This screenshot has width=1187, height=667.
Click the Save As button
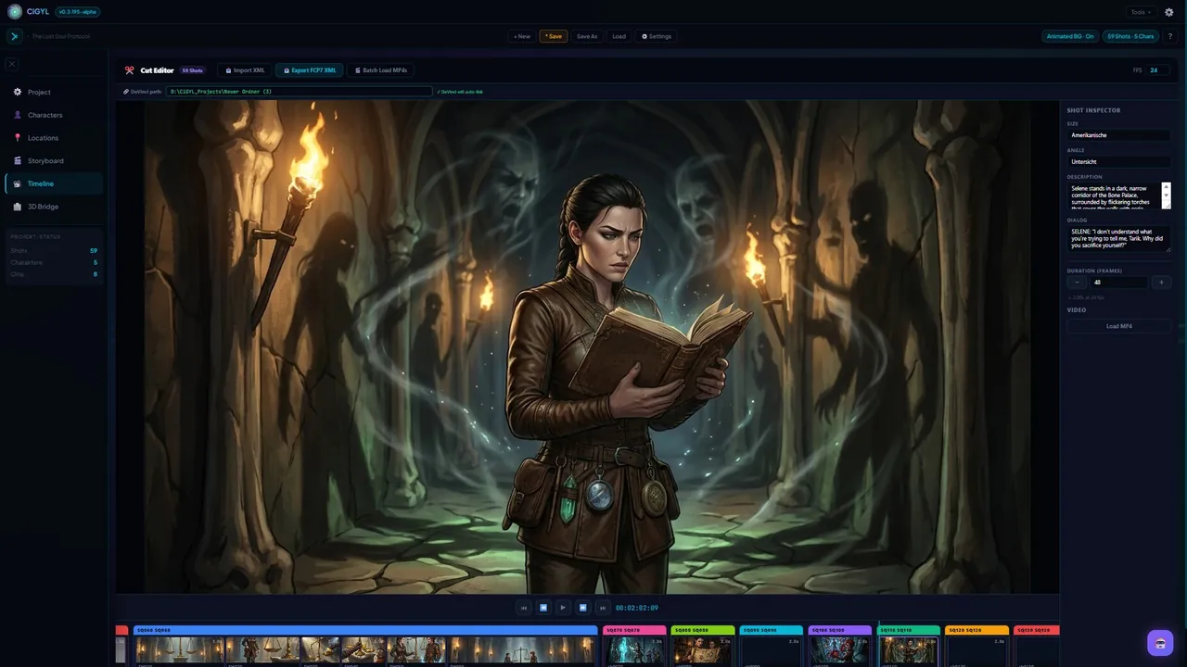coord(587,36)
